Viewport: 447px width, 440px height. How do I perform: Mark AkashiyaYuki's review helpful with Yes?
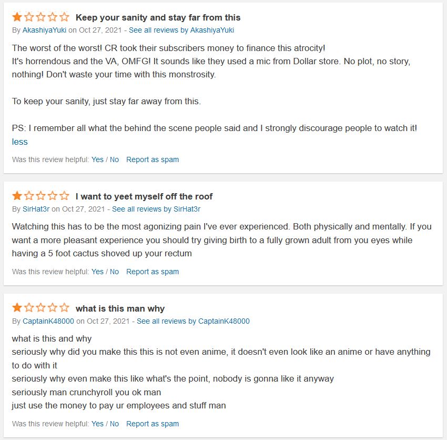coord(97,159)
